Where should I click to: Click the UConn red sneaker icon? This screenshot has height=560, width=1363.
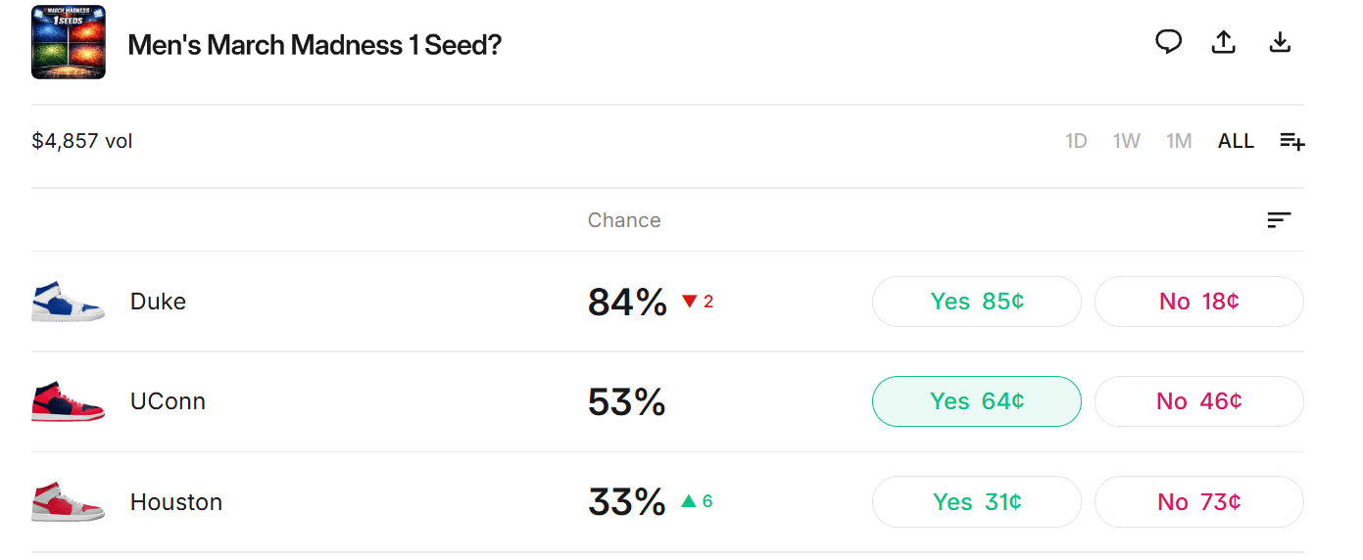[x=68, y=401]
